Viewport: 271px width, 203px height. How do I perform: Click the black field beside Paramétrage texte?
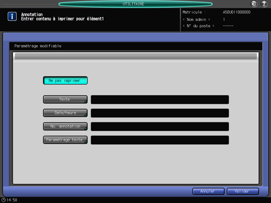pos(160,140)
